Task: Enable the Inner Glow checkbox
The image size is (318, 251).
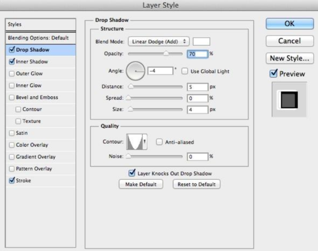Action: (12, 85)
